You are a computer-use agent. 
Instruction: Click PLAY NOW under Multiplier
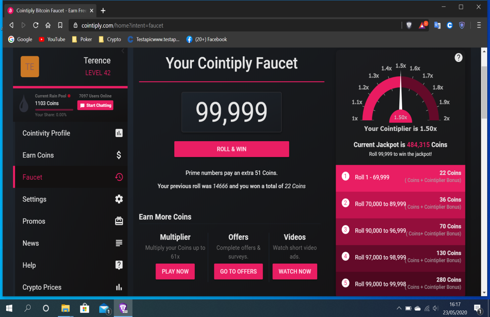[x=175, y=271]
